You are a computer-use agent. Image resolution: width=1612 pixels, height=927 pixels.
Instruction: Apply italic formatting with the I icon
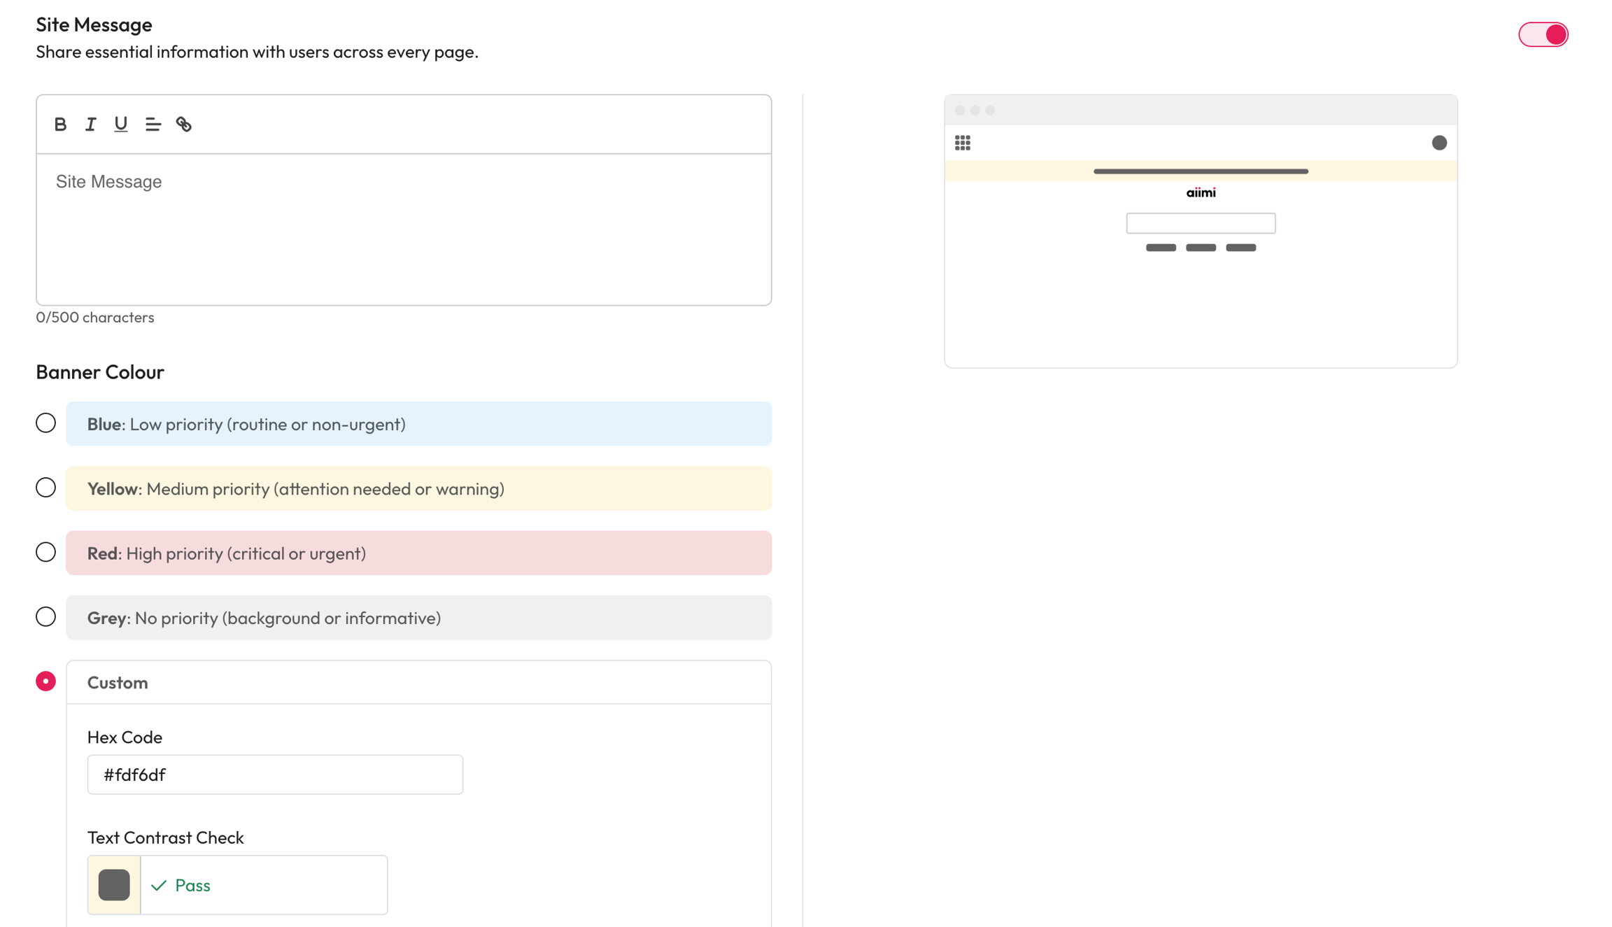pos(90,125)
